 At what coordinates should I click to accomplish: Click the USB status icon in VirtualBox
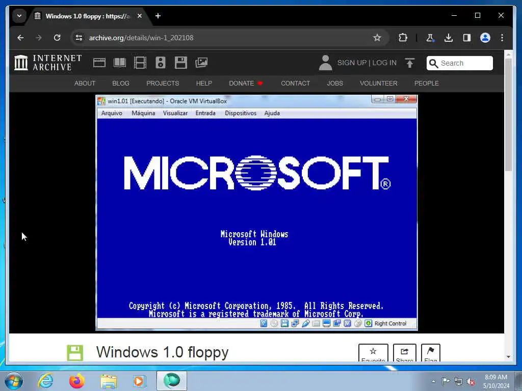coord(306,323)
